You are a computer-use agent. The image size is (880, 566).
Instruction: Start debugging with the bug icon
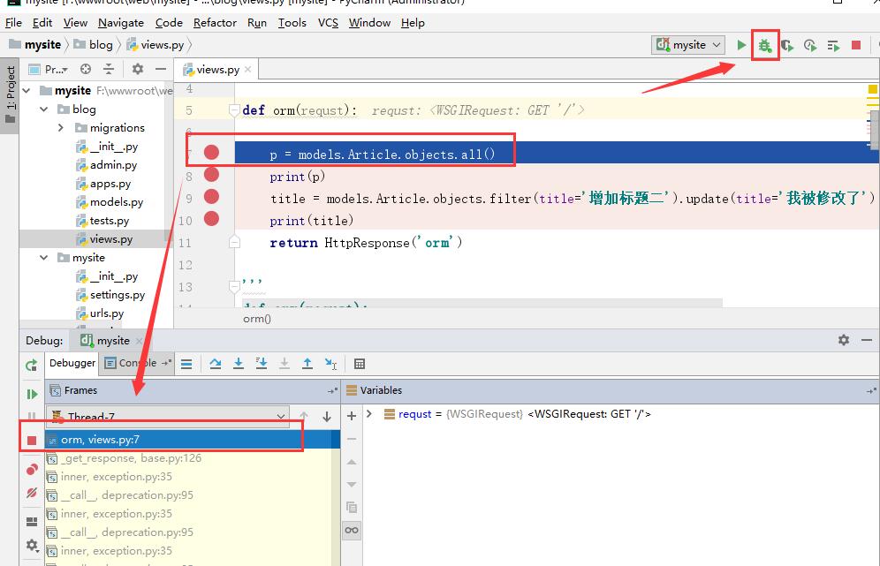(764, 45)
